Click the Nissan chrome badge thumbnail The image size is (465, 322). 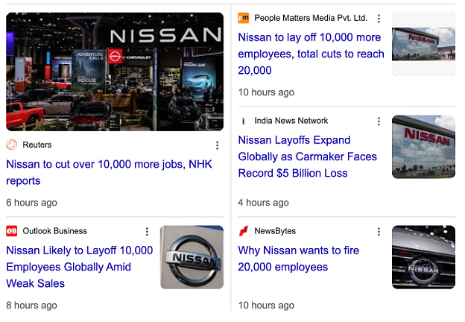pyautogui.click(x=192, y=257)
